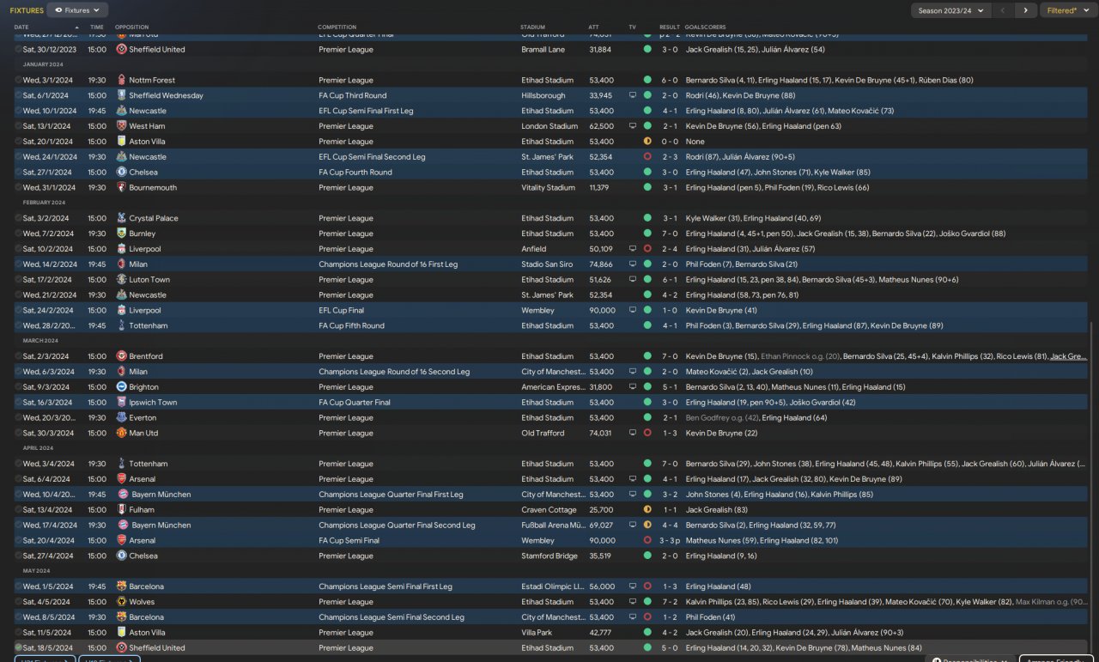The width and height of the screenshot is (1099, 662).
Task: Click the Nottm Forest club badge
Action: 121,80
